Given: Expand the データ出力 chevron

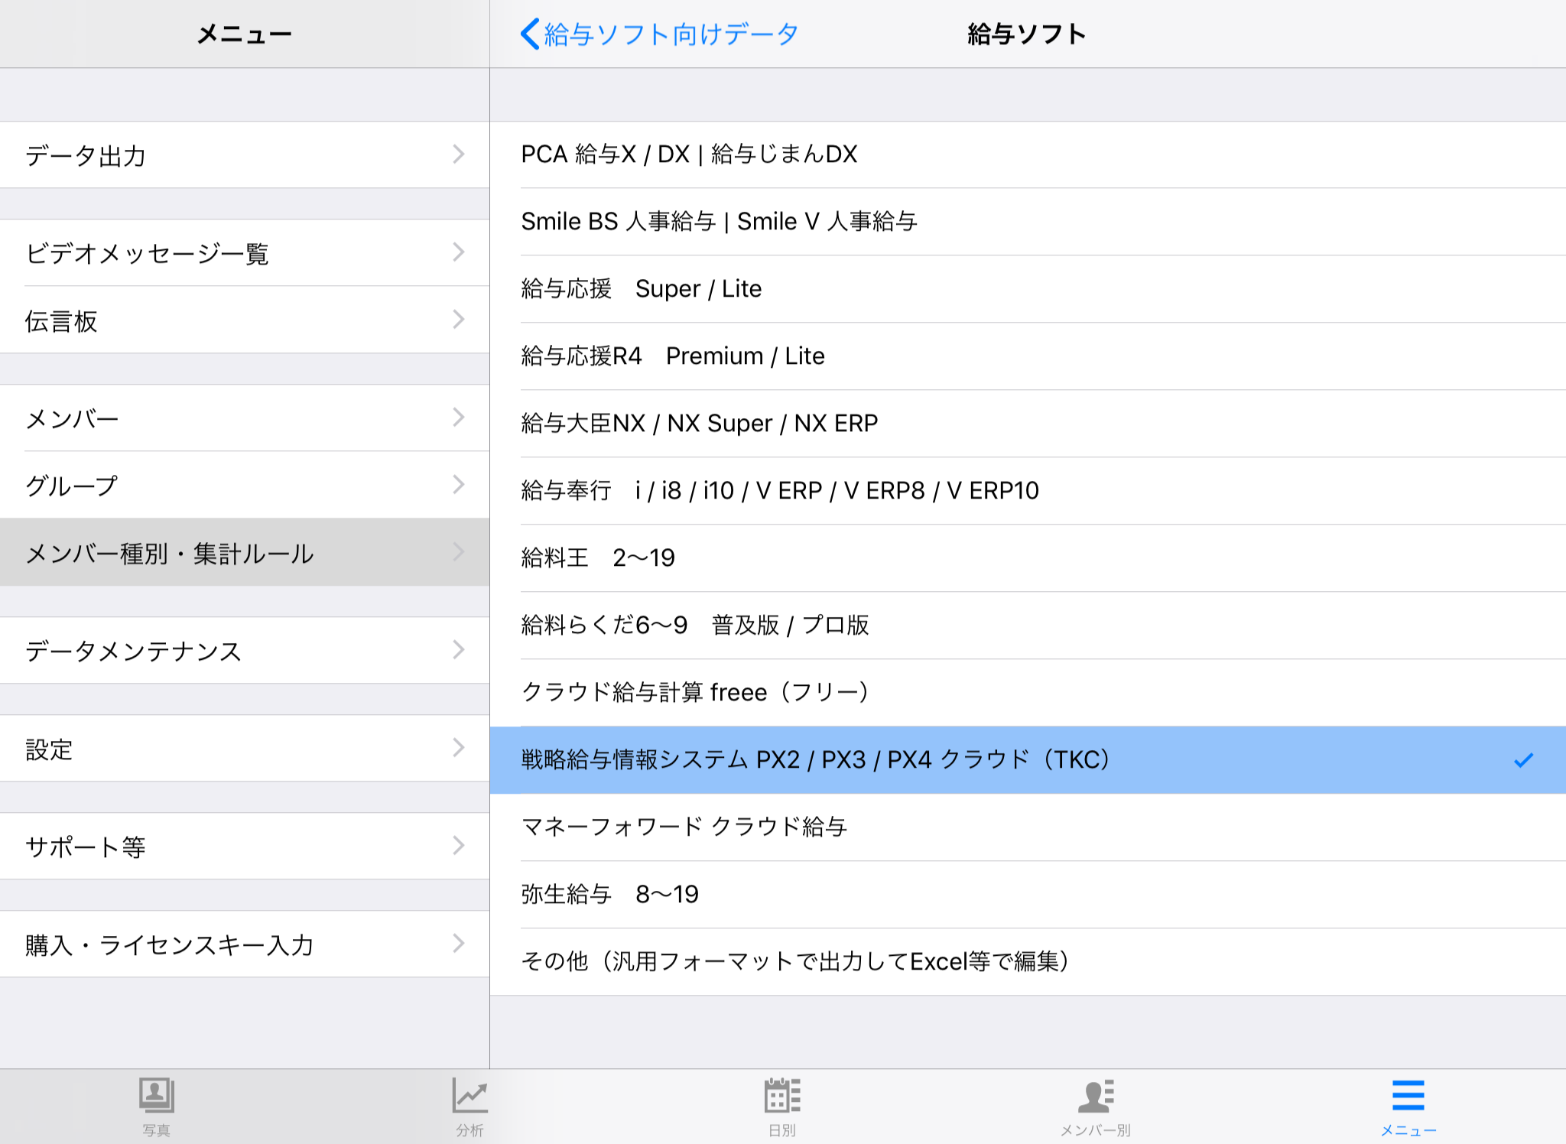Looking at the screenshot, I should coord(459,154).
